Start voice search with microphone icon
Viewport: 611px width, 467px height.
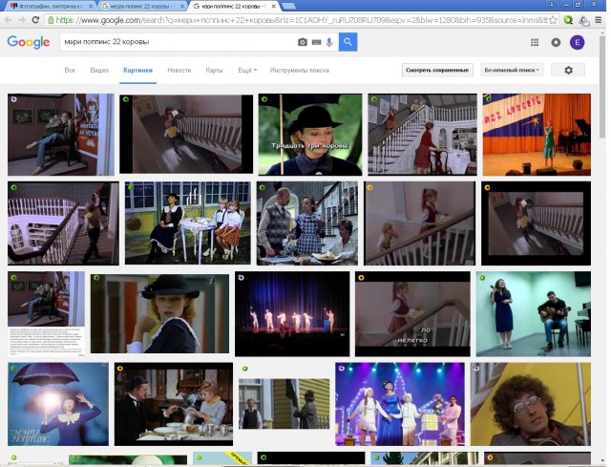coord(329,42)
